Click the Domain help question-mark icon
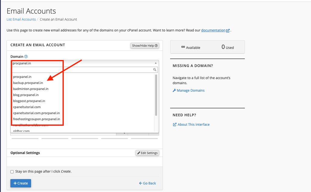The height and width of the screenshot is (192, 311). (26, 57)
